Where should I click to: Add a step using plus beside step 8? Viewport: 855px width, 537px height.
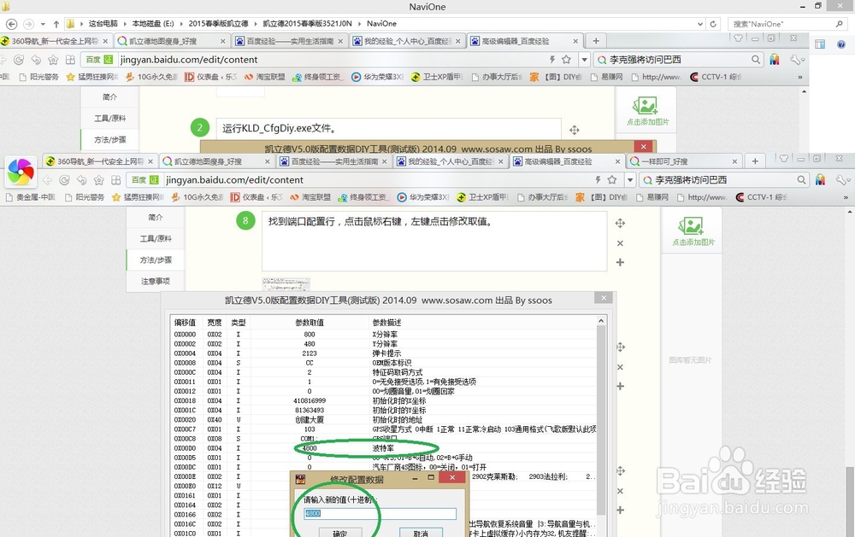coord(620,262)
